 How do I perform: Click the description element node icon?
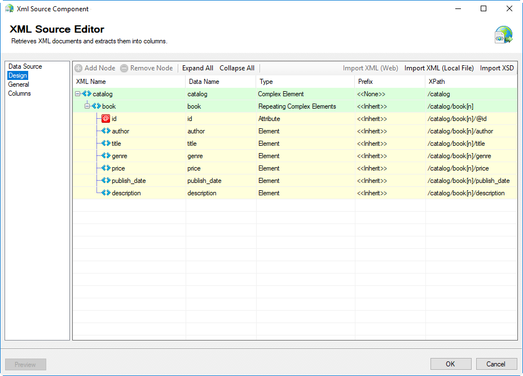click(x=106, y=193)
